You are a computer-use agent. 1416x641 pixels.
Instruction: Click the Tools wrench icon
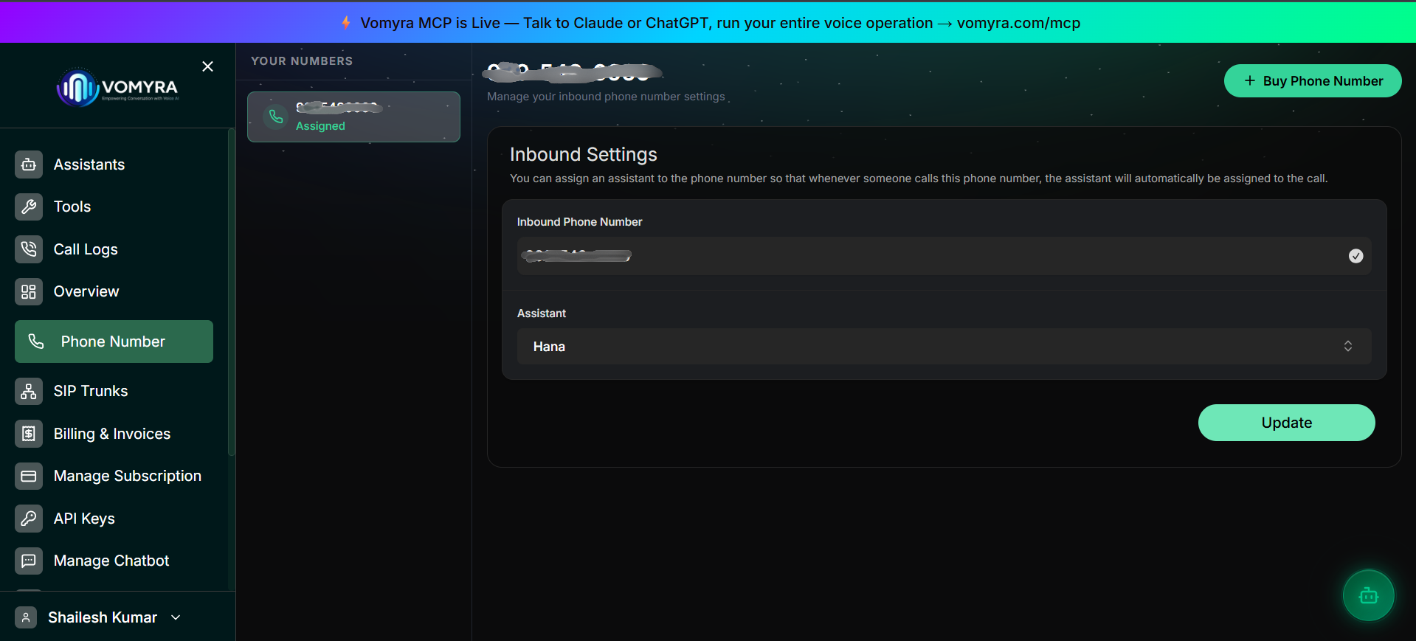29,207
